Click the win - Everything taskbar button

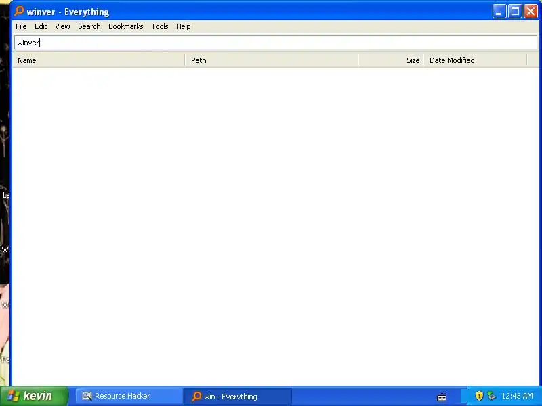(x=237, y=396)
